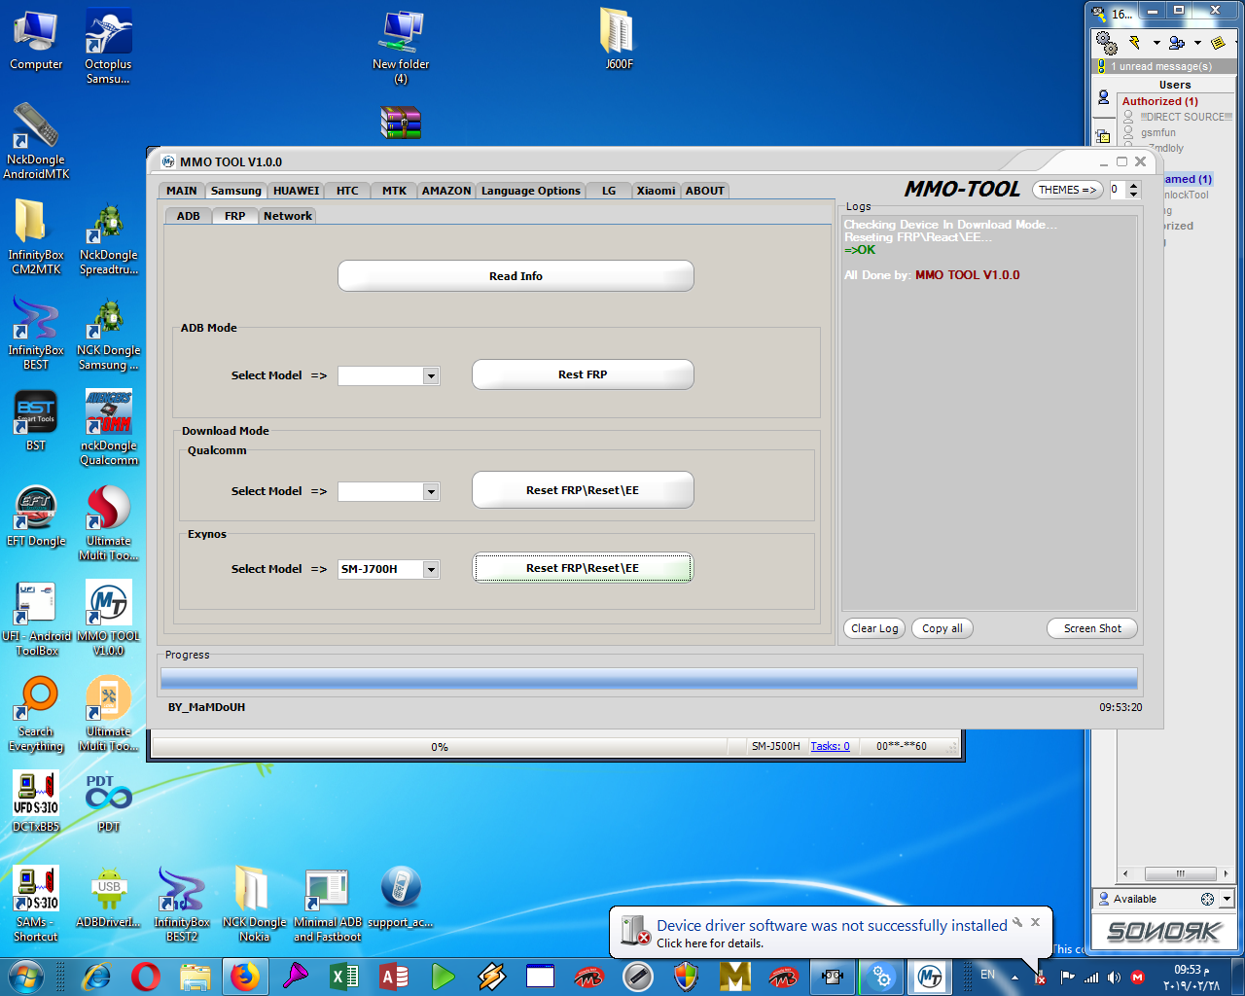Click the Screen Shot button
Image resolution: width=1245 pixels, height=996 pixels.
[1092, 629]
